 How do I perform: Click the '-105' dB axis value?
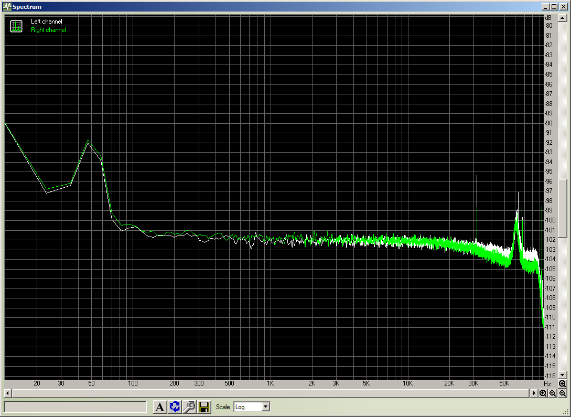point(550,269)
